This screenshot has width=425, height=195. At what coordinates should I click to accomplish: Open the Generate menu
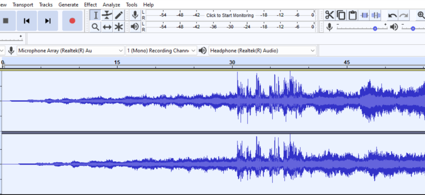tap(68, 4)
